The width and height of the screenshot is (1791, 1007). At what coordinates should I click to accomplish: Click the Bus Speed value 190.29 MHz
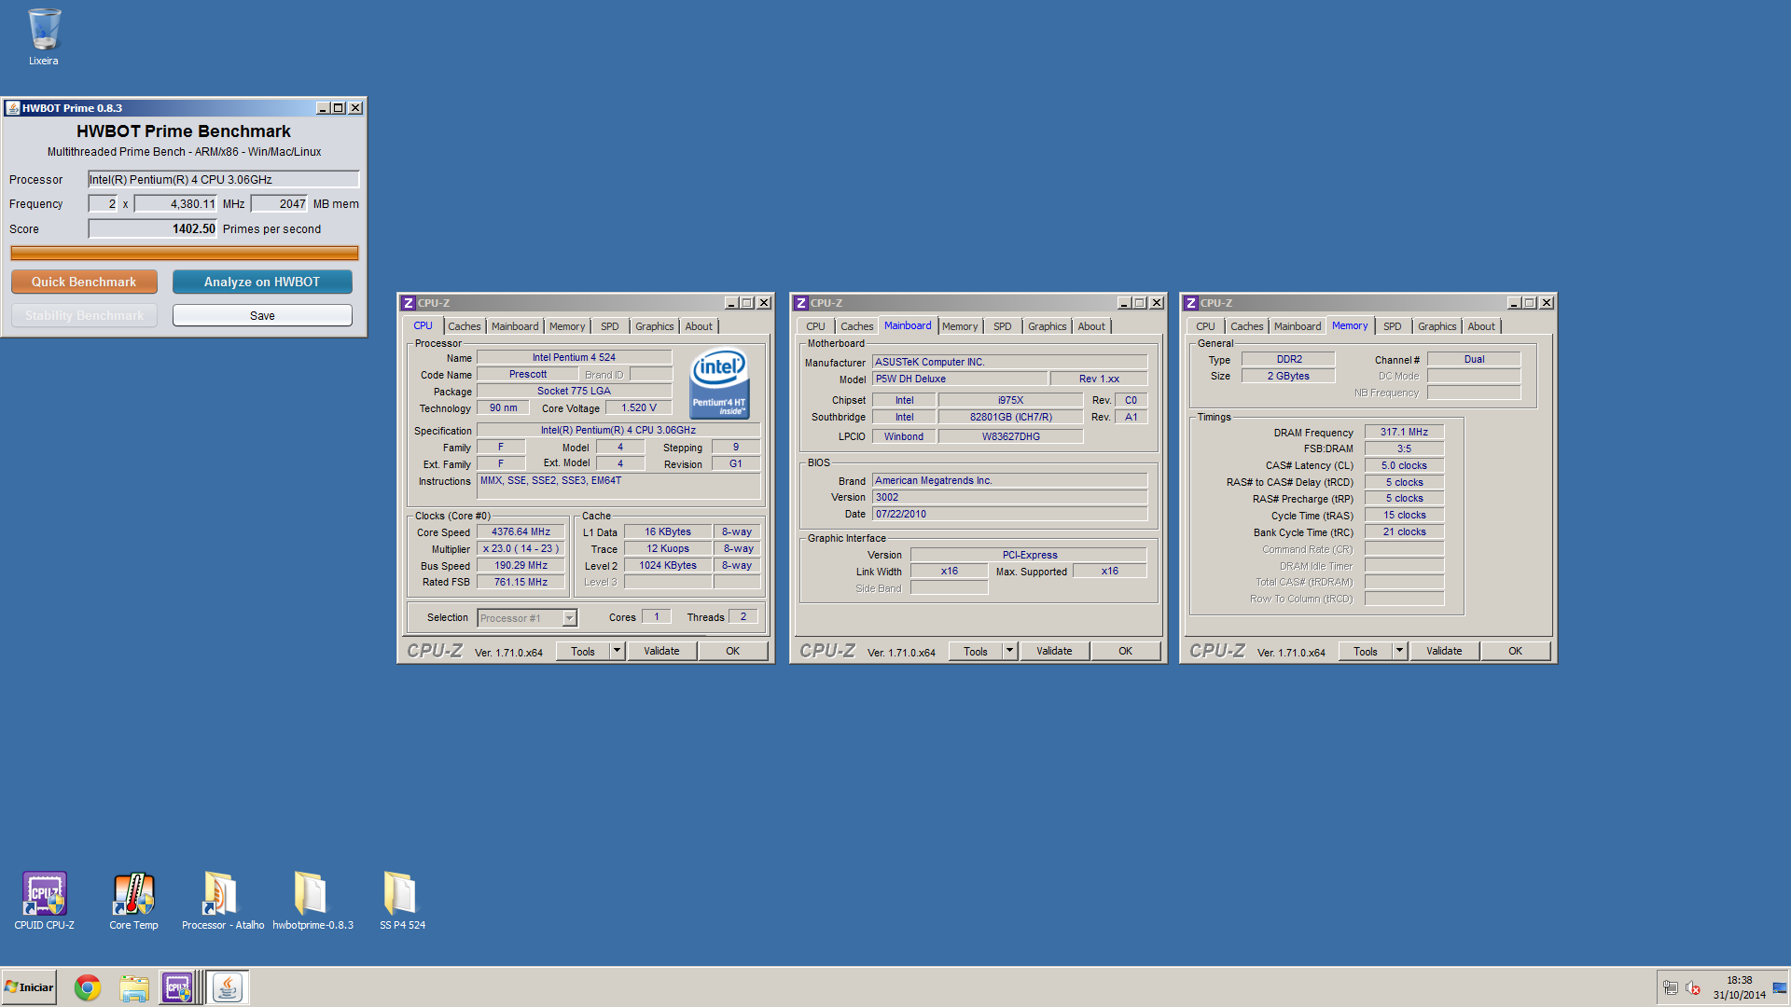pos(521,565)
